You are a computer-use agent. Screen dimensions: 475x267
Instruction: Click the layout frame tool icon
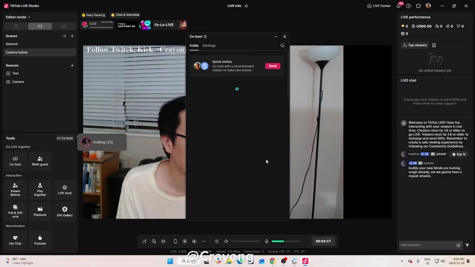click(x=163, y=241)
